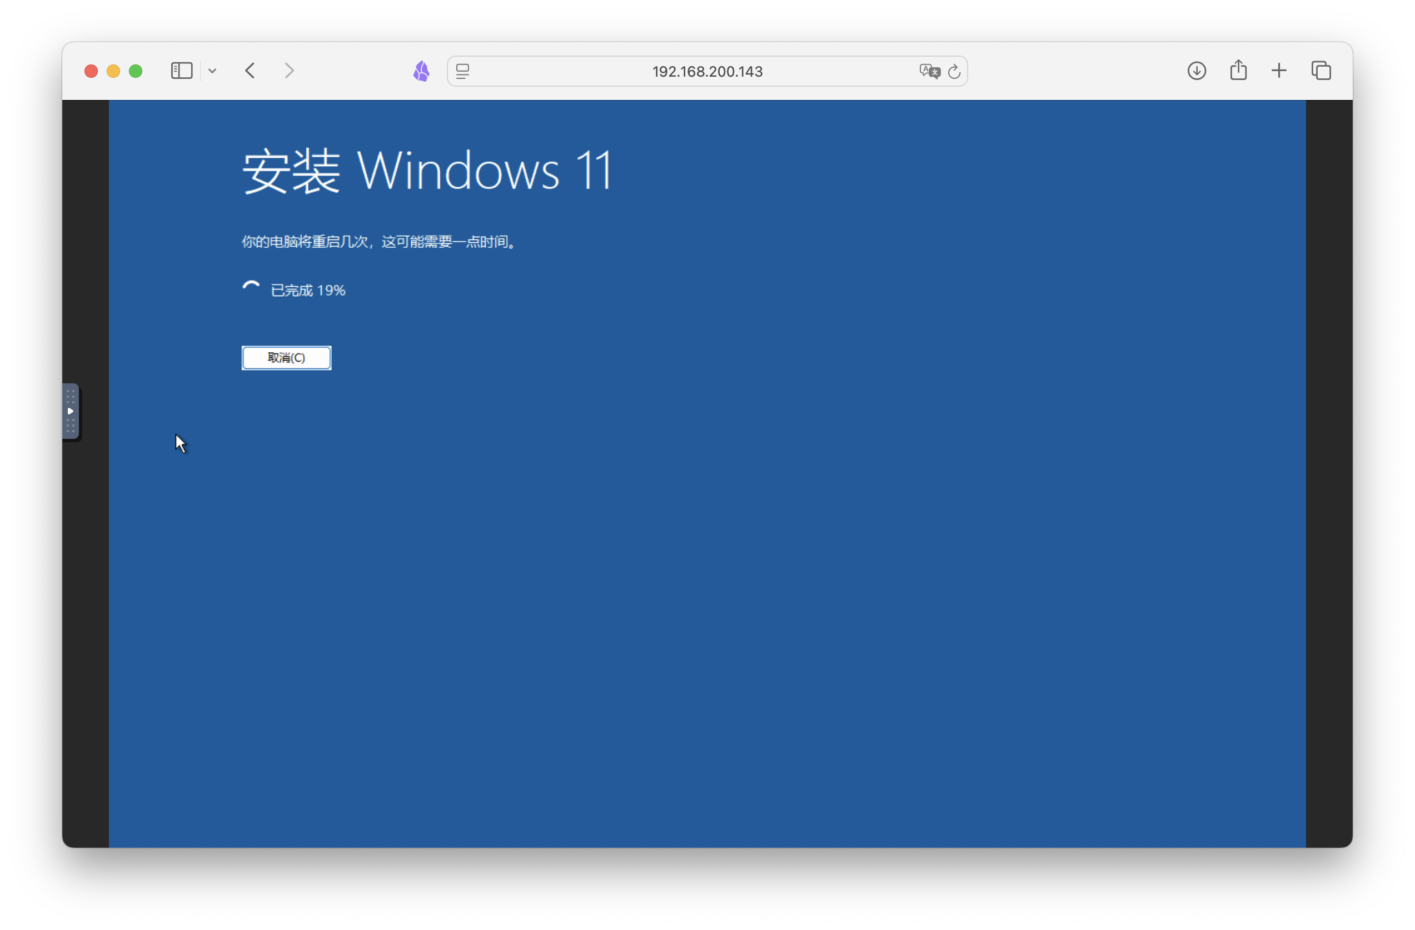Enter full screen with green window button
This screenshot has width=1415, height=930.
coord(136,71)
